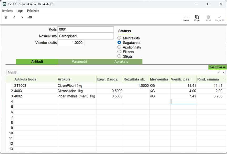Open the Logs menu
The image size is (227, 154).
(x=20, y=11)
